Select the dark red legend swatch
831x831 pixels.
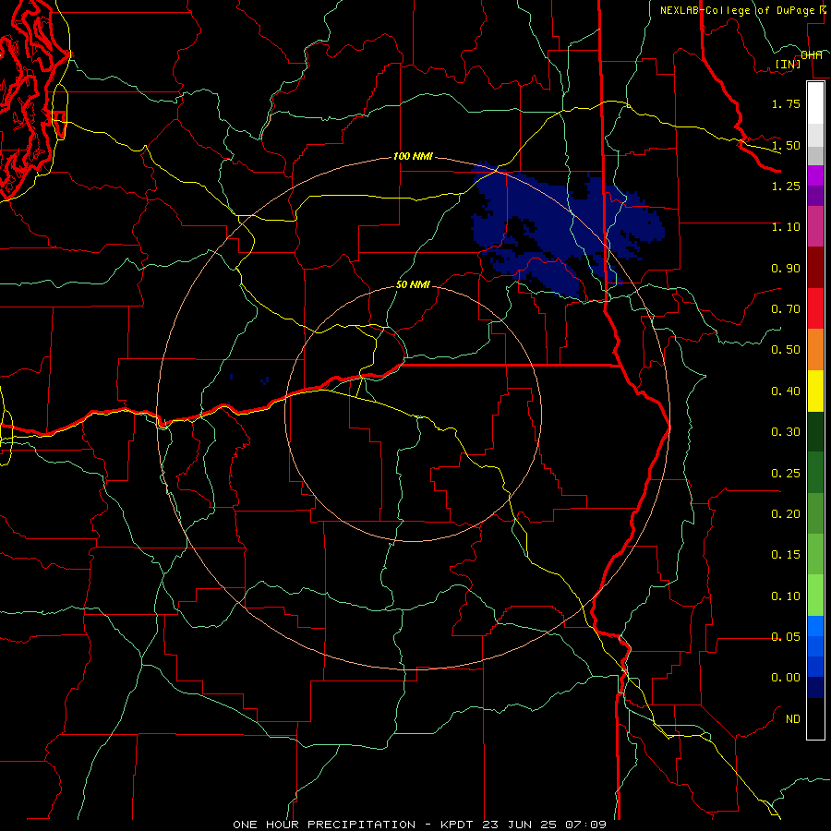(x=815, y=268)
